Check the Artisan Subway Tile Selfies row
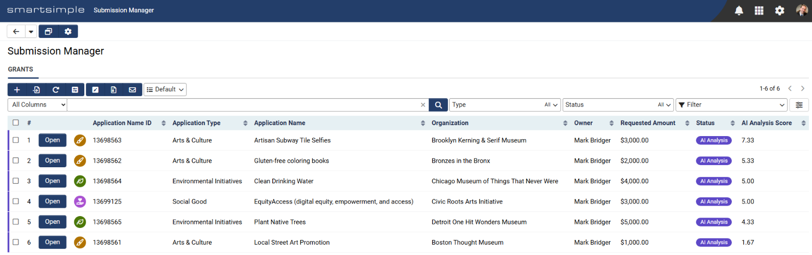812x255 pixels. pyautogui.click(x=16, y=140)
